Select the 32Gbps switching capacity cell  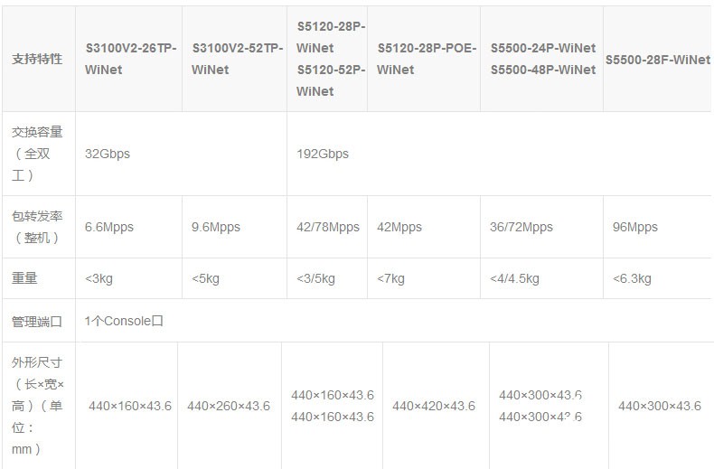click(x=108, y=154)
